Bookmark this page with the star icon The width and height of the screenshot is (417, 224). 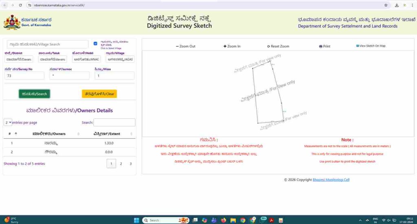pyautogui.click(x=386, y=5)
